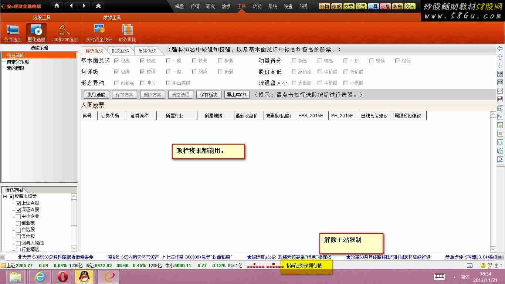505x284 pixels.
Task: Click F10 icon in right sidebar
Action: 500,116
